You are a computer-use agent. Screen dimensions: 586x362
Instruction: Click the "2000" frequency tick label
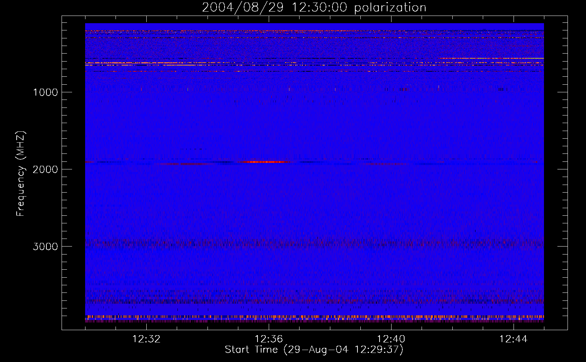pyautogui.click(x=45, y=169)
